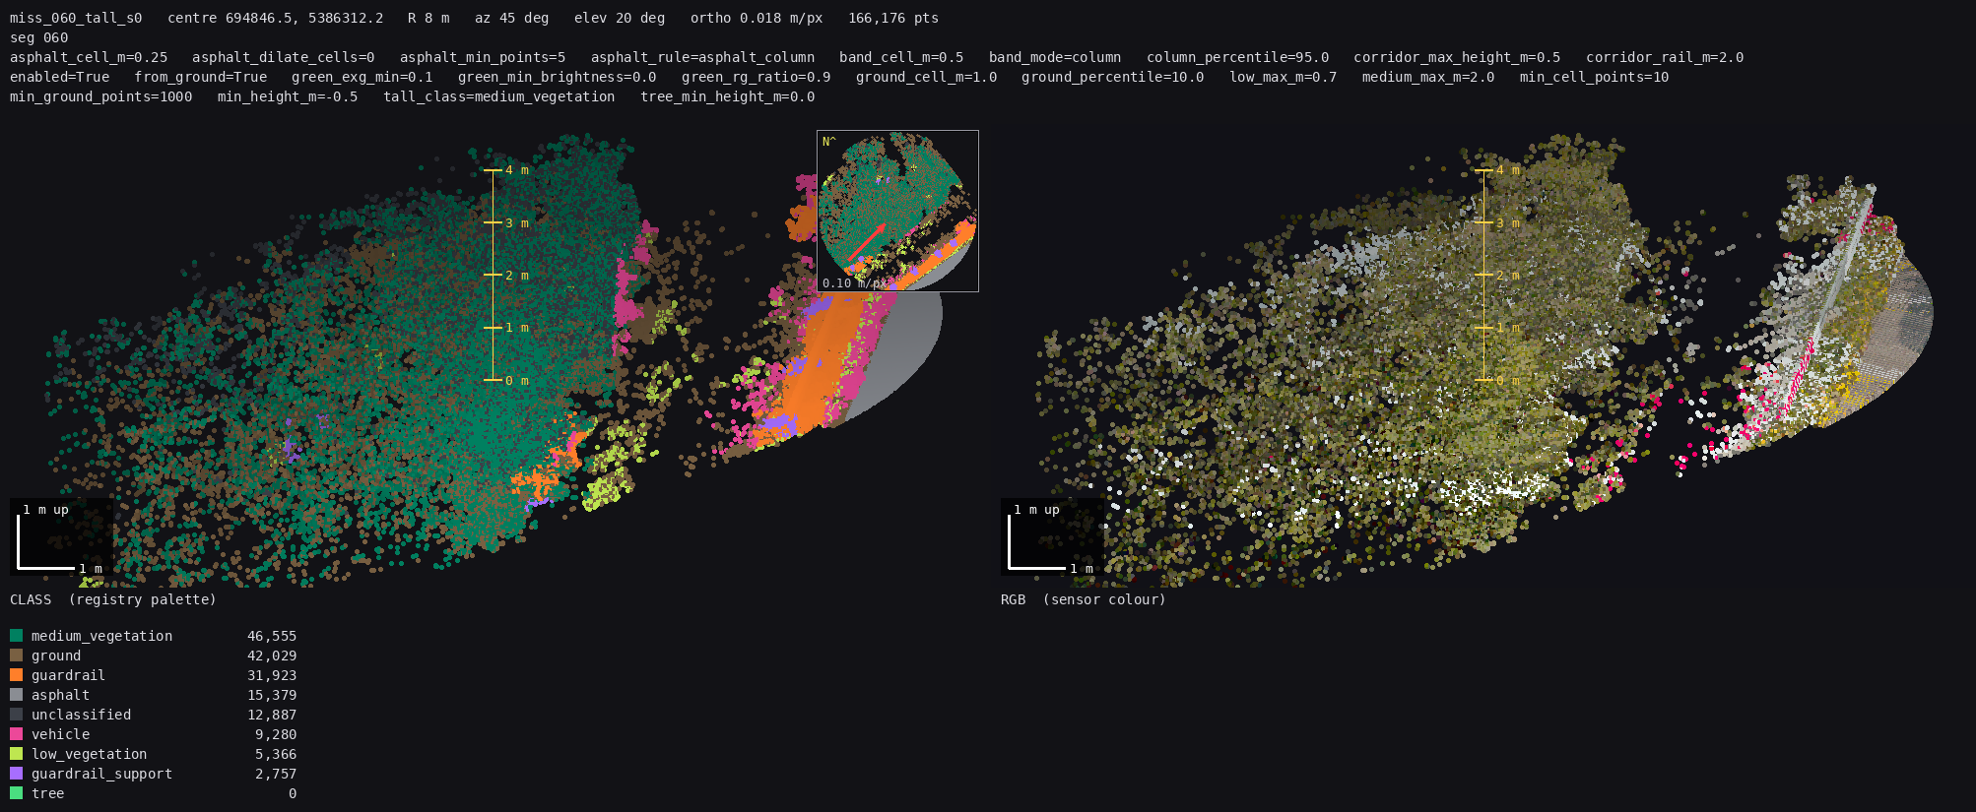1976x812 pixels.
Task: Select the tree green legend swatch
Action: pyautogui.click(x=16, y=793)
